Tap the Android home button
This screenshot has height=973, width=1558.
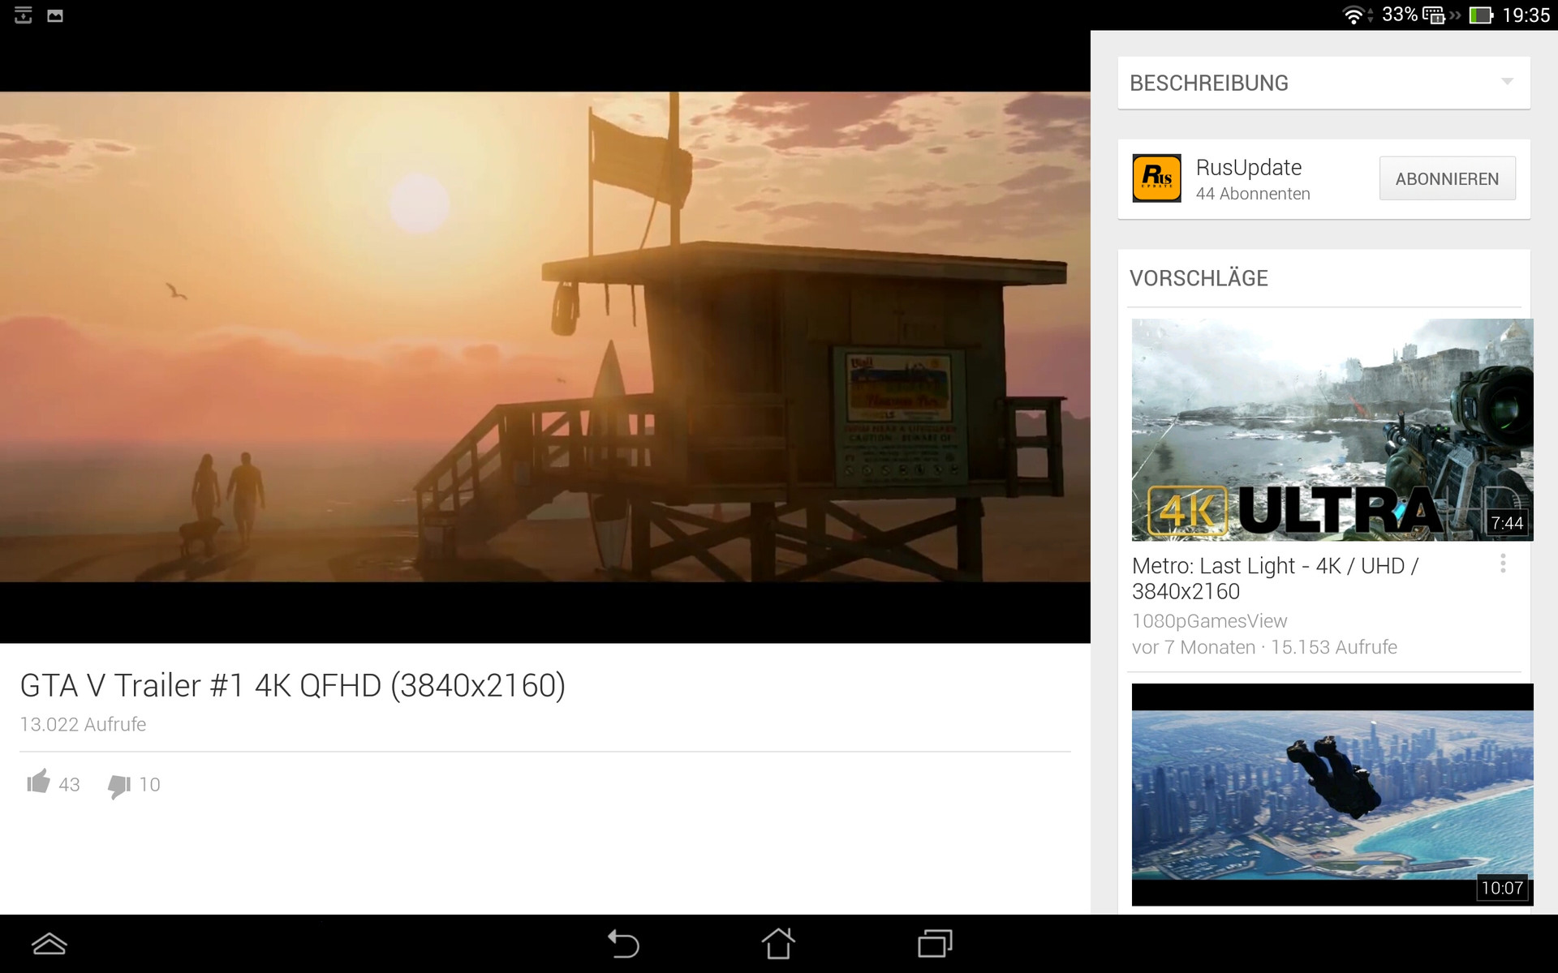pos(778,944)
